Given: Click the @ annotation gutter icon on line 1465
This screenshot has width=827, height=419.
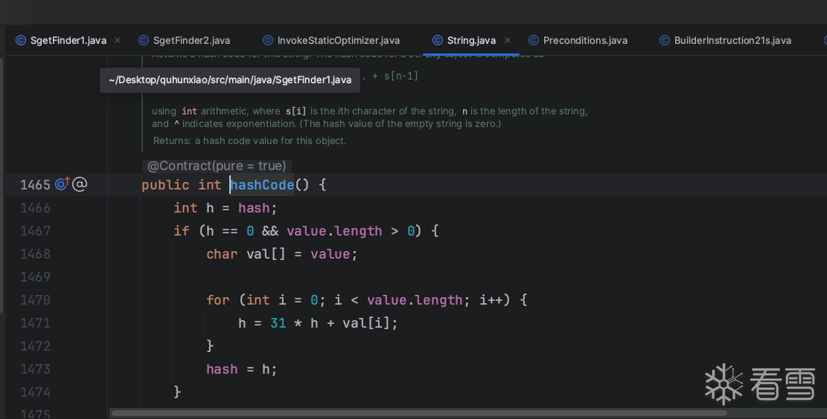Looking at the screenshot, I should [x=80, y=184].
